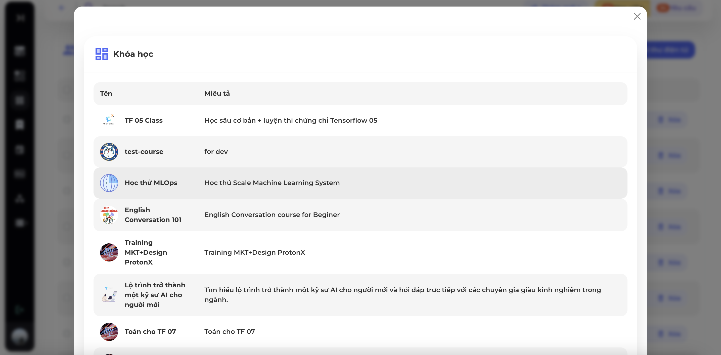This screenshot has width=721, height=355.
Task: Close the Khóa học dialog
Action: pyautogui.click(x=637, y=17)
